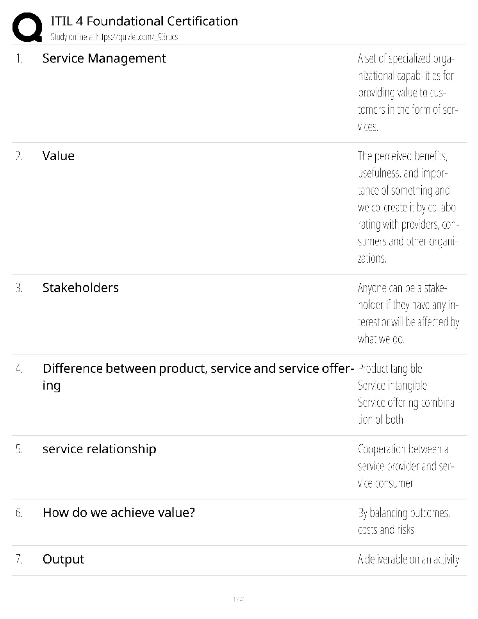This screenshot has height=619, width=478.
Task: Click the perceived benefits definition of Value
Action: [408, 207]
